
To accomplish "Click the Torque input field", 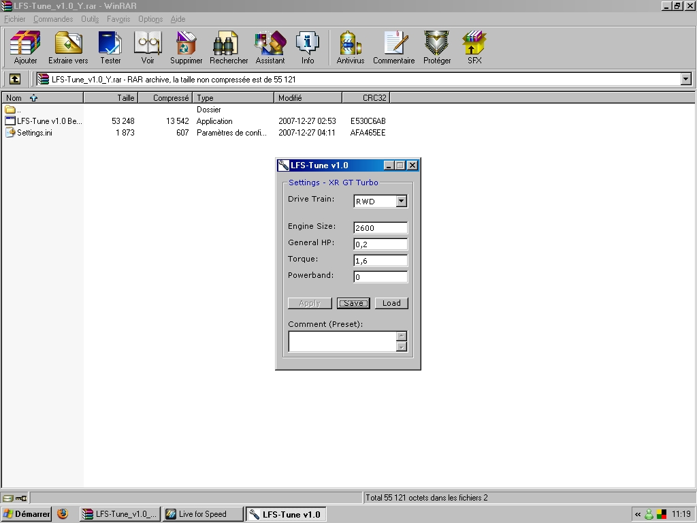I will [x=380, y=261].
